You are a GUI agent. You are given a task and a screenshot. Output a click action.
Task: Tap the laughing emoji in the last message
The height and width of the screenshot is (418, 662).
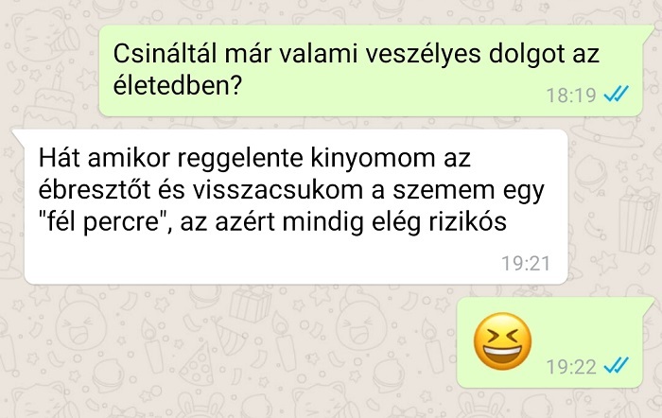(502, 341)
